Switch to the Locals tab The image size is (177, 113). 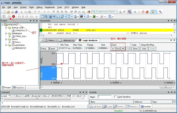[108, 107]
